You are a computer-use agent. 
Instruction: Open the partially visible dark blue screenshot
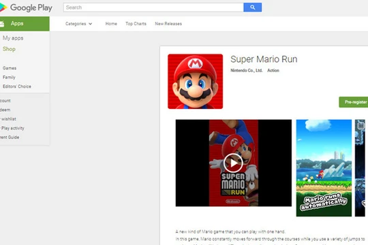pyautogui.click(x=360, y=168)
